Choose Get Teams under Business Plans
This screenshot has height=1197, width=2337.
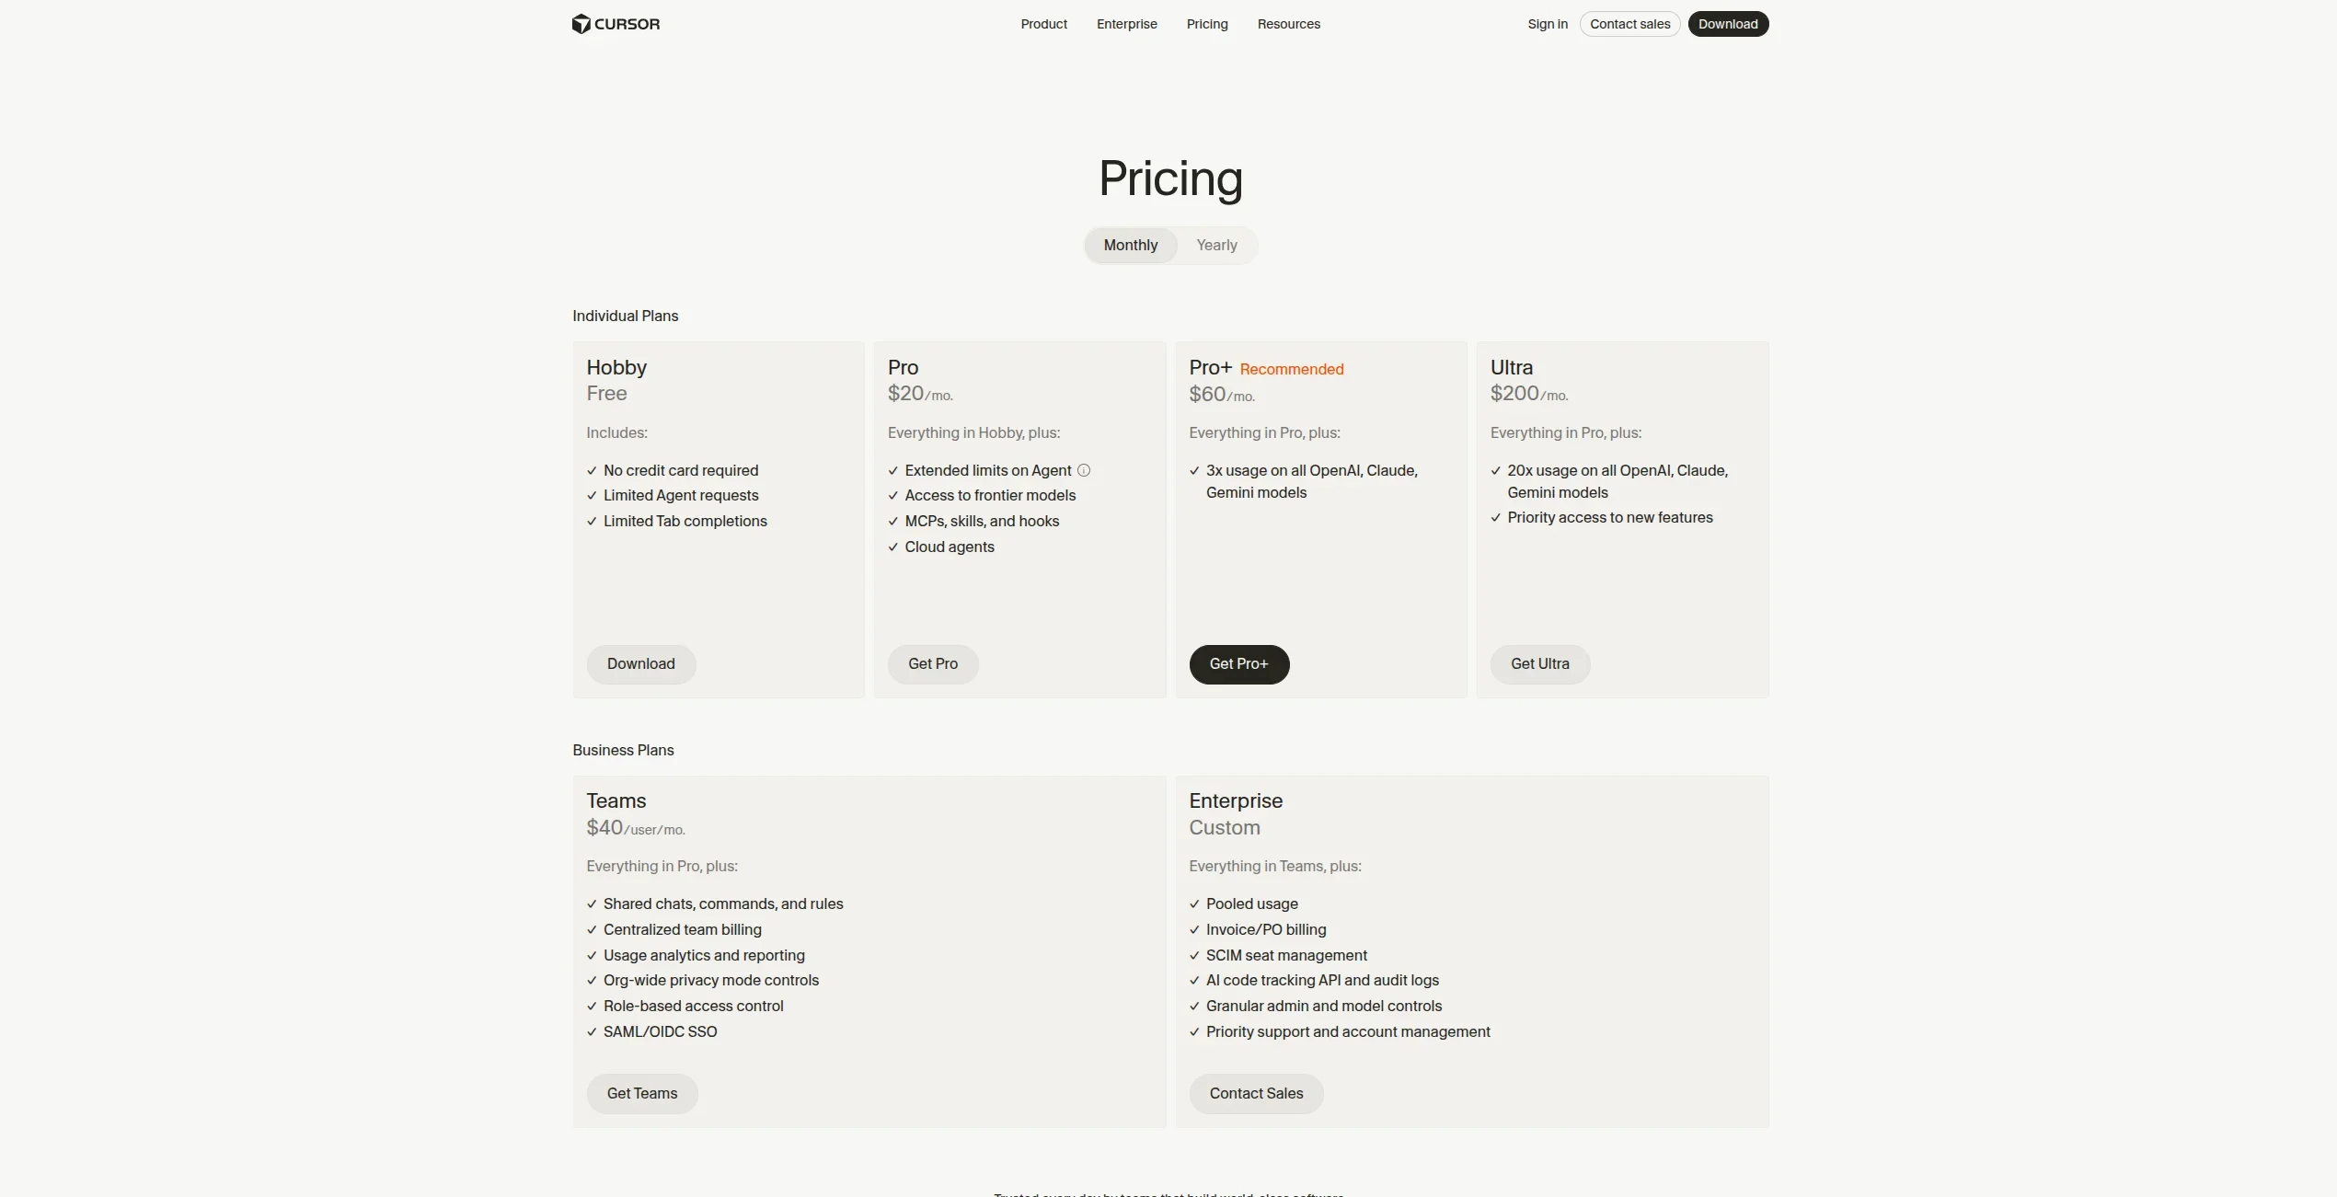[641, 1093]
